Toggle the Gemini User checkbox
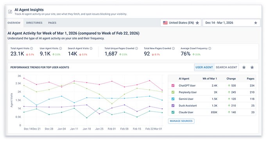Screen dimensions: 267x141 (x=173, y=99)
